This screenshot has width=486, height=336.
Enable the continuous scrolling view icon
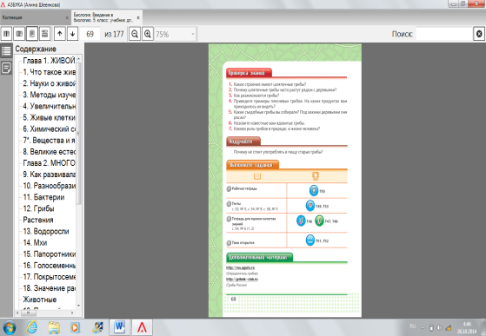[44, 34]
